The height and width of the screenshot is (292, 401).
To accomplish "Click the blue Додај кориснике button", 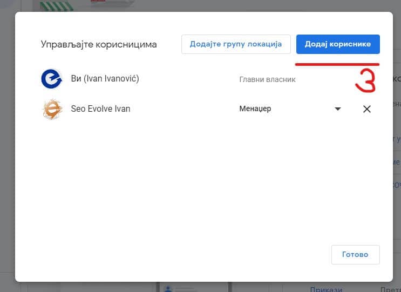I will click(x=338, y=44).
